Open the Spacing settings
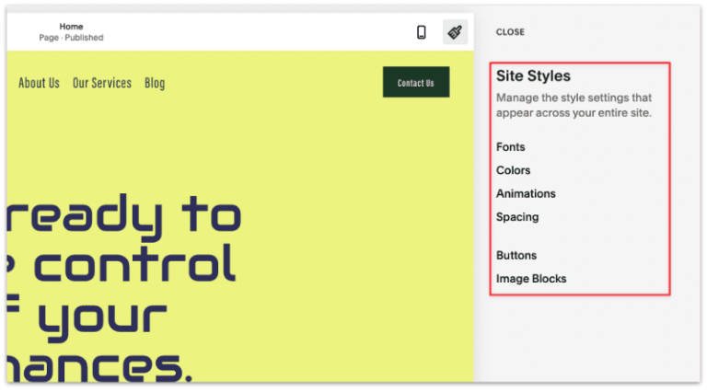707x392 pixels. [x=517, y=217]
